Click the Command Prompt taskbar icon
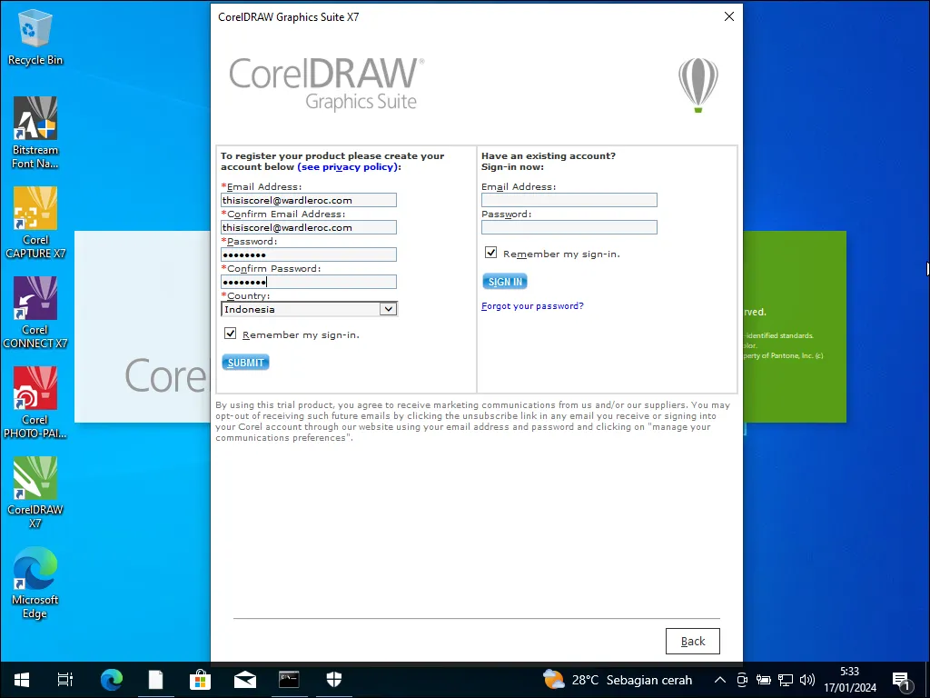The height and width of the screenshot is (698, 930). [289, 680]
